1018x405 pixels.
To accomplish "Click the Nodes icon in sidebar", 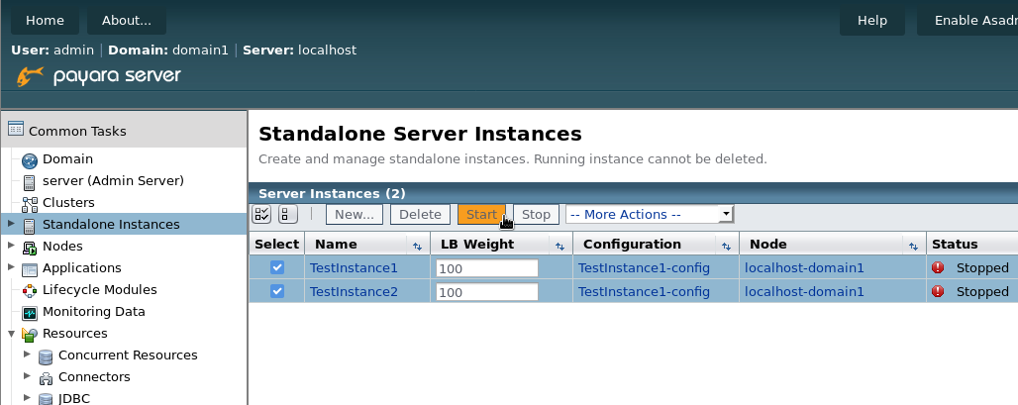I will (29, 247).
